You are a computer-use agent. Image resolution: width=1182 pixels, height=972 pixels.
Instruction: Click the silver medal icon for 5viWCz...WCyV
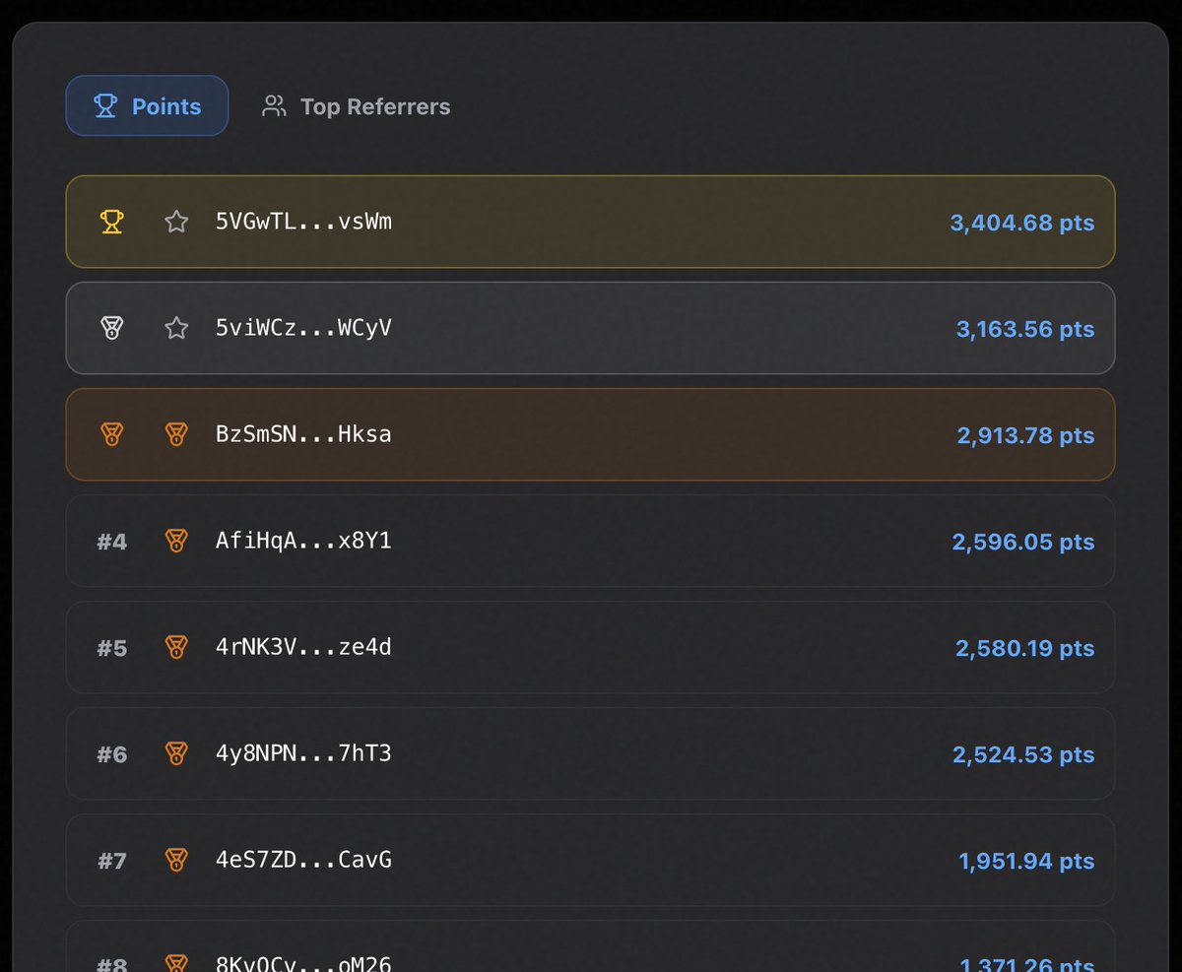click(112, 328)
